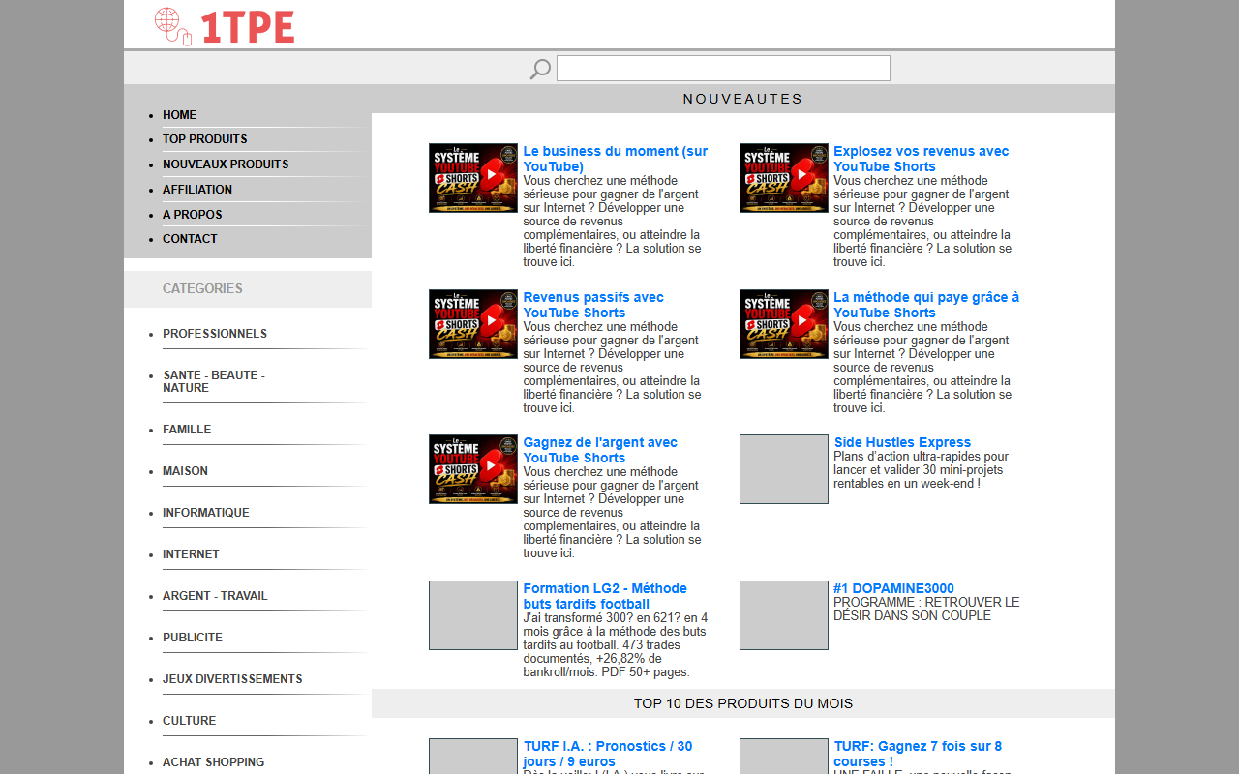Click the Formation LG2 placeholder image
Viewport: 1239px width, 774px height.
click(x=473, y=615)
